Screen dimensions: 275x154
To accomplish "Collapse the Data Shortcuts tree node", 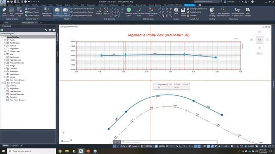I will point(2,83).
